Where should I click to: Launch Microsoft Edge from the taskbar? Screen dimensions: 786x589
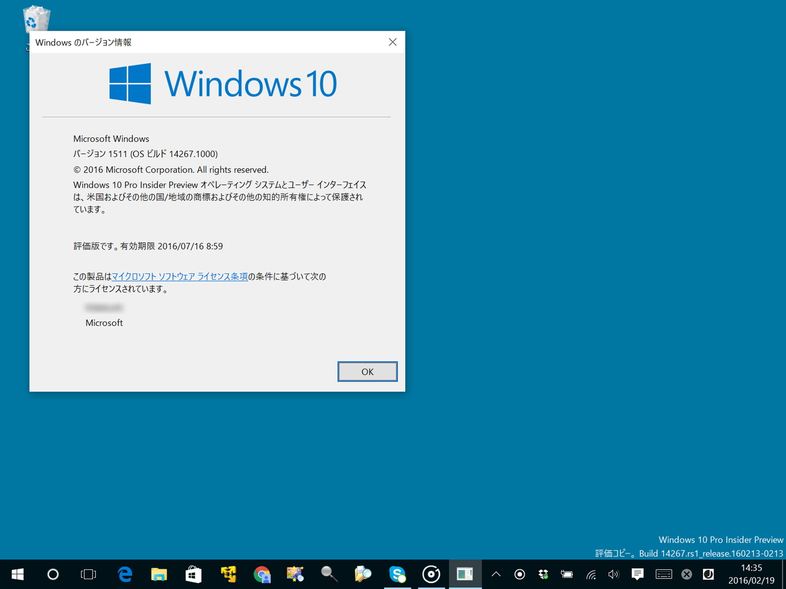click(125, 574)
